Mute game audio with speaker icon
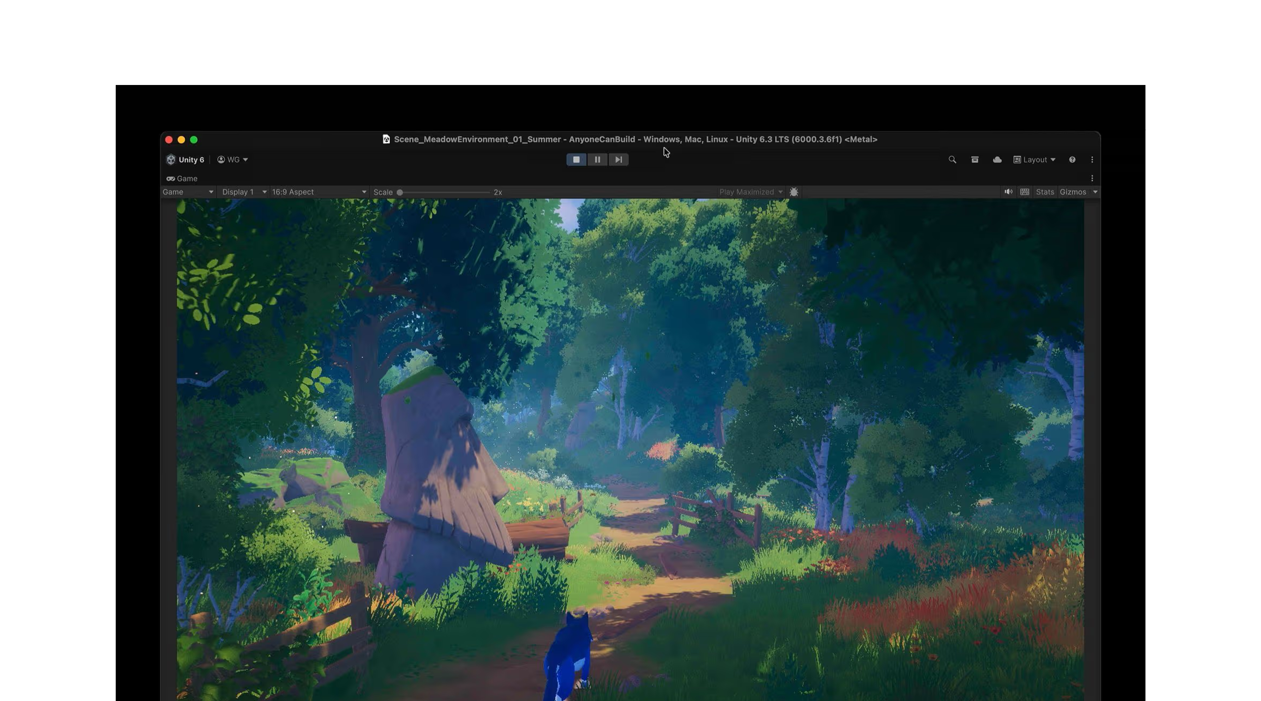The image size is (1261, 701). pyautogui.click(x=1008, y=192)
